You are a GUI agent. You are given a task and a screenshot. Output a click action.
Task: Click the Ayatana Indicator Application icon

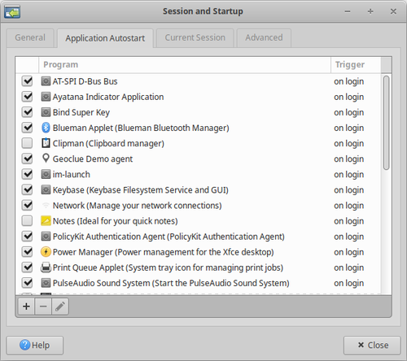tap(46, 97)
